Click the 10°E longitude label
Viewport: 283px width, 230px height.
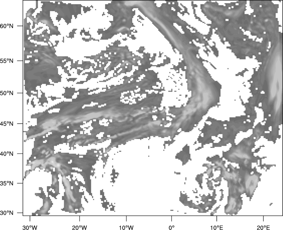click(216, 228)
